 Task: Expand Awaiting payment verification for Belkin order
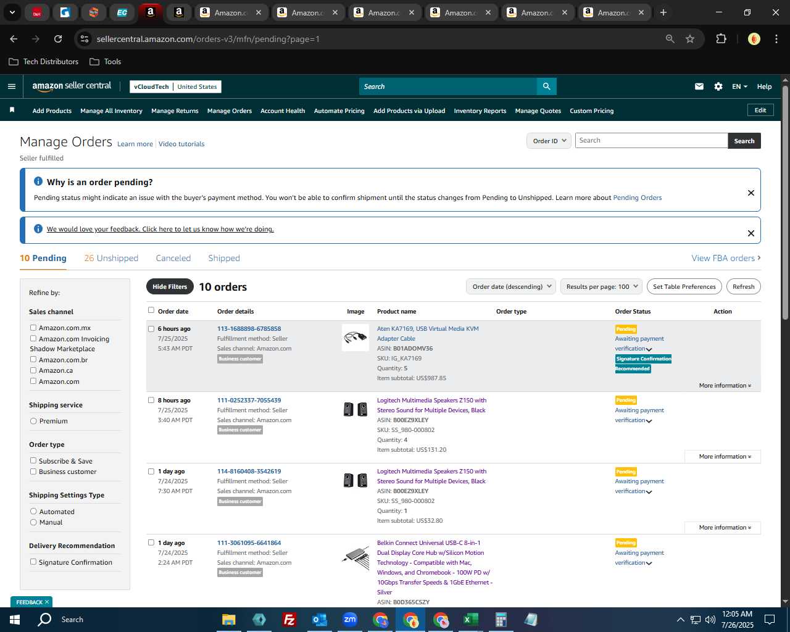tap(649, 563)
